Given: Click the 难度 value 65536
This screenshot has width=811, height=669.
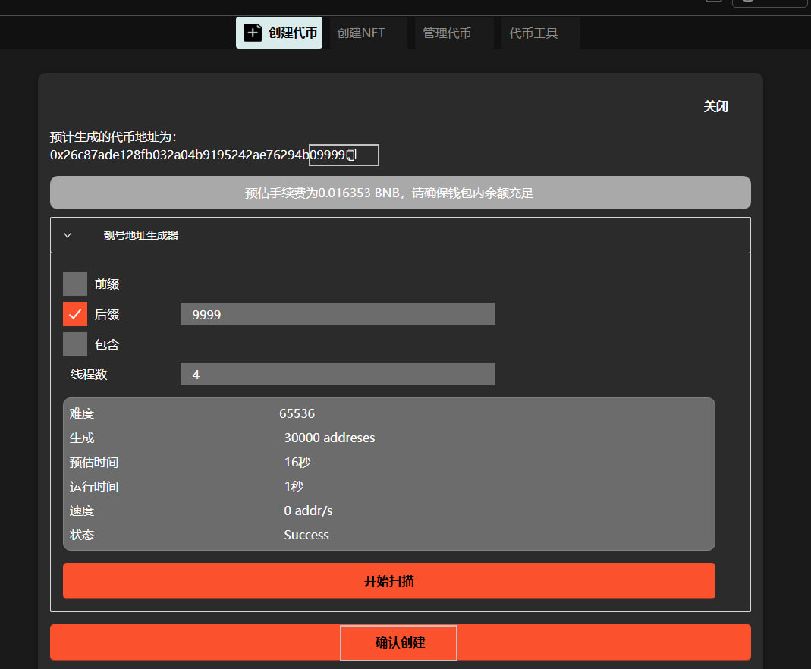Looking at the screenshot, I should point(297,413).
